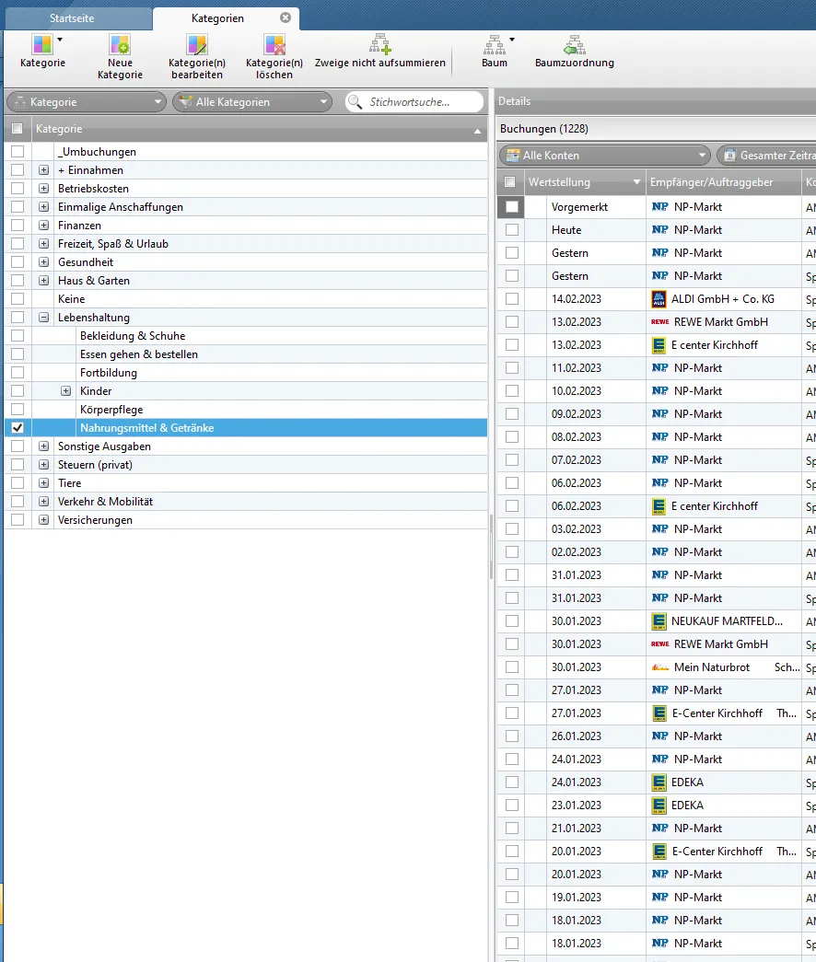
Task: Click the Kategorie(n) bearbeiten icon
Action: (197, 45)
